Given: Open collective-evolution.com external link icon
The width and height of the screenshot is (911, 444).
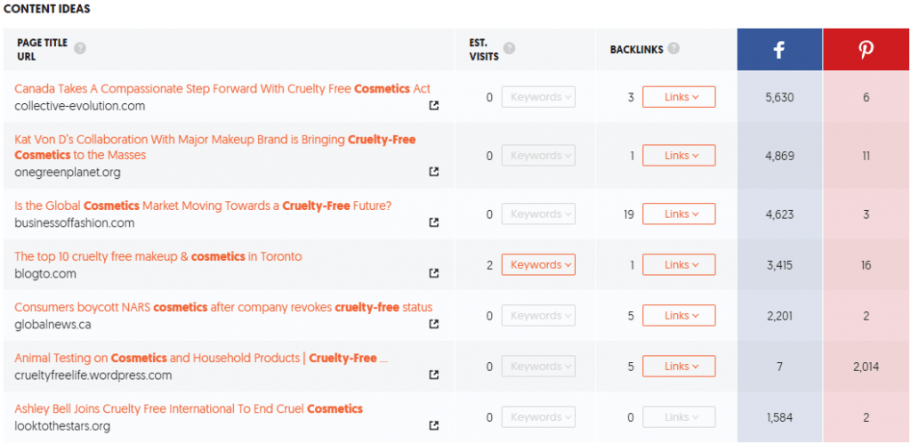Looking at the screenshot, I should click(433, 106).
